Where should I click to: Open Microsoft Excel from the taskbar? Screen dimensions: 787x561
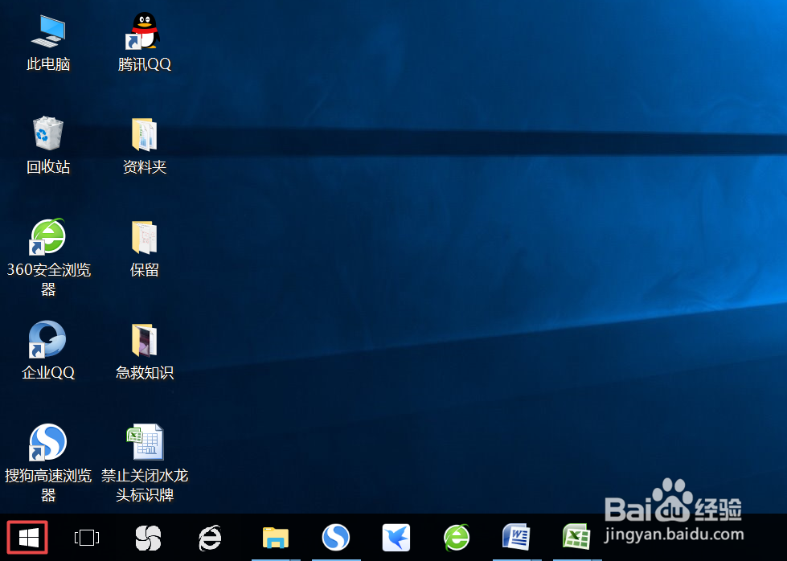point(576,536)
